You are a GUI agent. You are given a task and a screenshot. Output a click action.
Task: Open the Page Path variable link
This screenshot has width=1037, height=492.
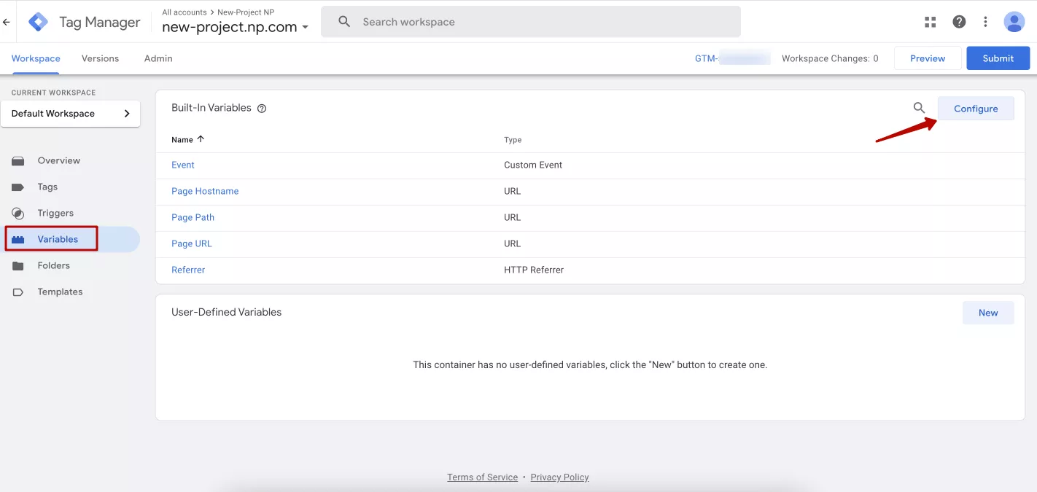click(x=193, y=217)
